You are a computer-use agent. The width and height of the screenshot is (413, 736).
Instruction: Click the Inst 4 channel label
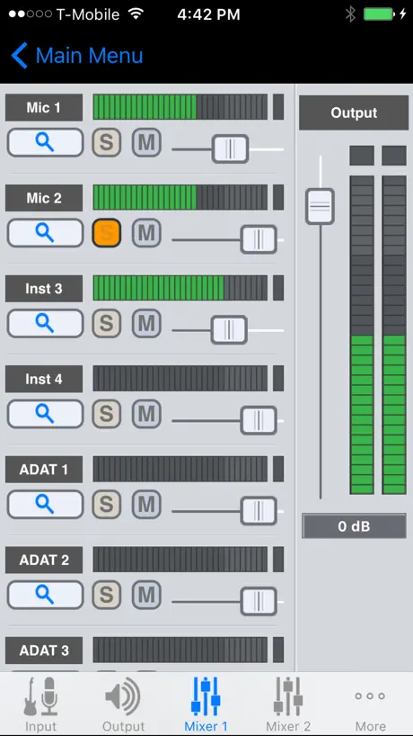click(44, 380)
